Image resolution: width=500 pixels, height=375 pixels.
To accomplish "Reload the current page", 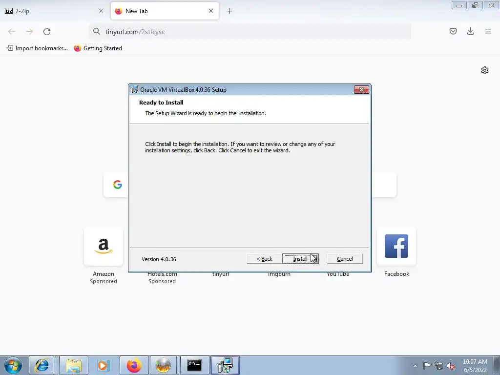I will [x=47, y=32].
